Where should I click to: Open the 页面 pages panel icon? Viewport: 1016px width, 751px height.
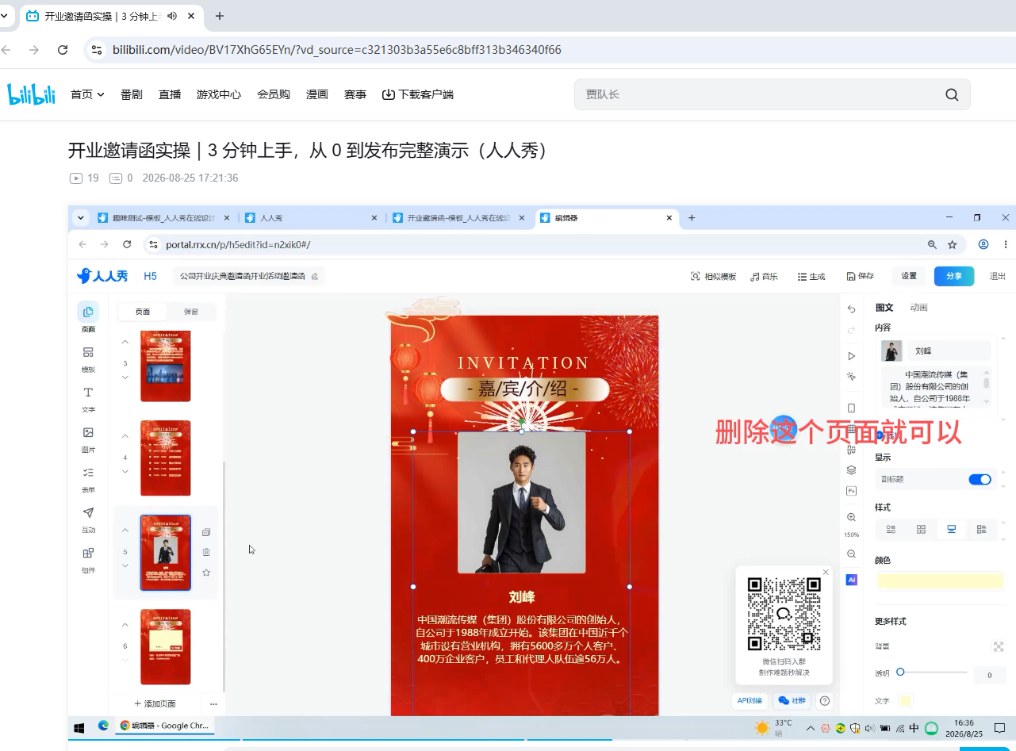88,312
